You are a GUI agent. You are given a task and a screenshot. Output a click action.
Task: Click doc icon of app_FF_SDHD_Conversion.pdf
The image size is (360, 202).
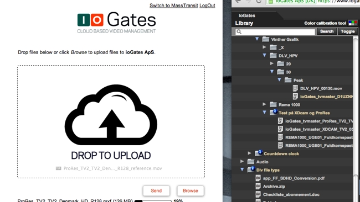tap(258, 178)
